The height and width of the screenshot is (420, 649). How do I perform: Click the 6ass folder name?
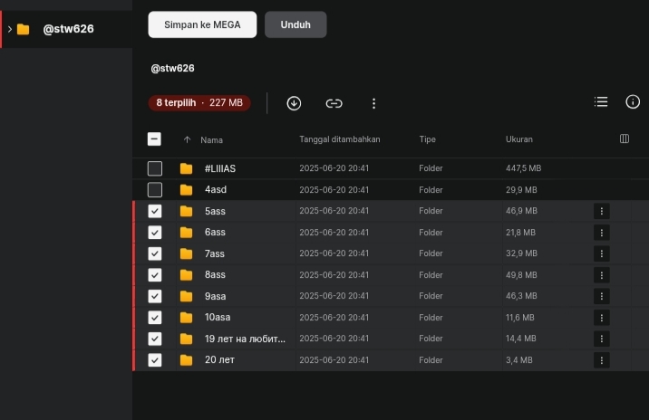215,233
